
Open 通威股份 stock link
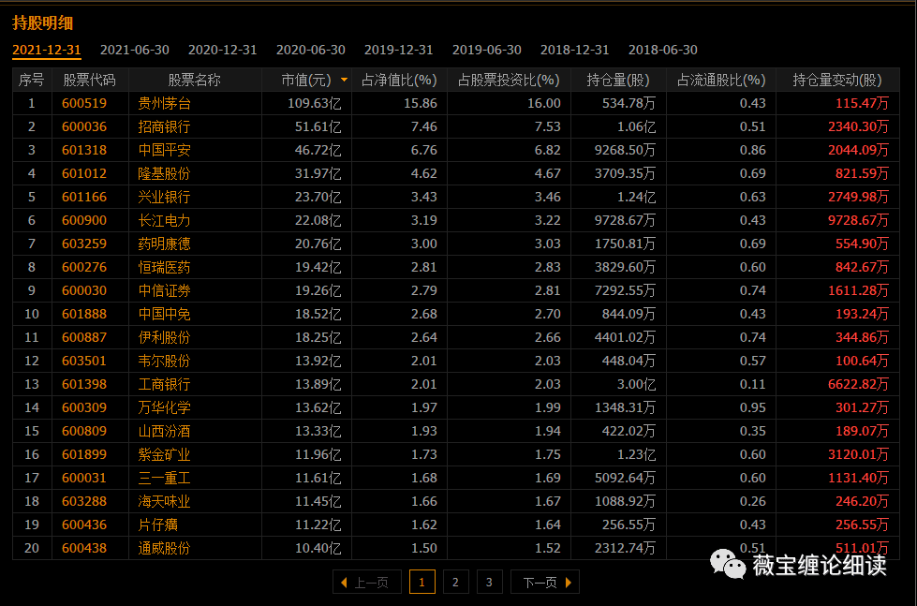tap(164, 548)
